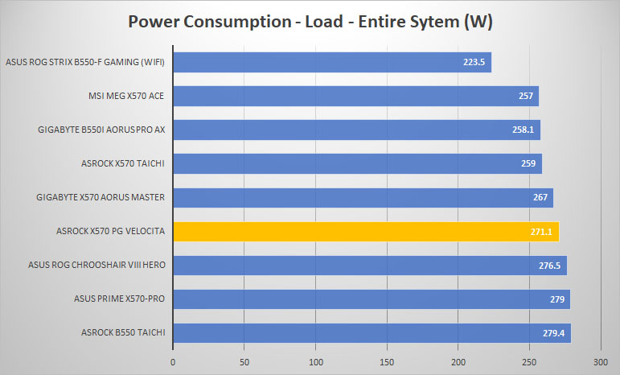Click the 271.1 data value

coord(541,232)
